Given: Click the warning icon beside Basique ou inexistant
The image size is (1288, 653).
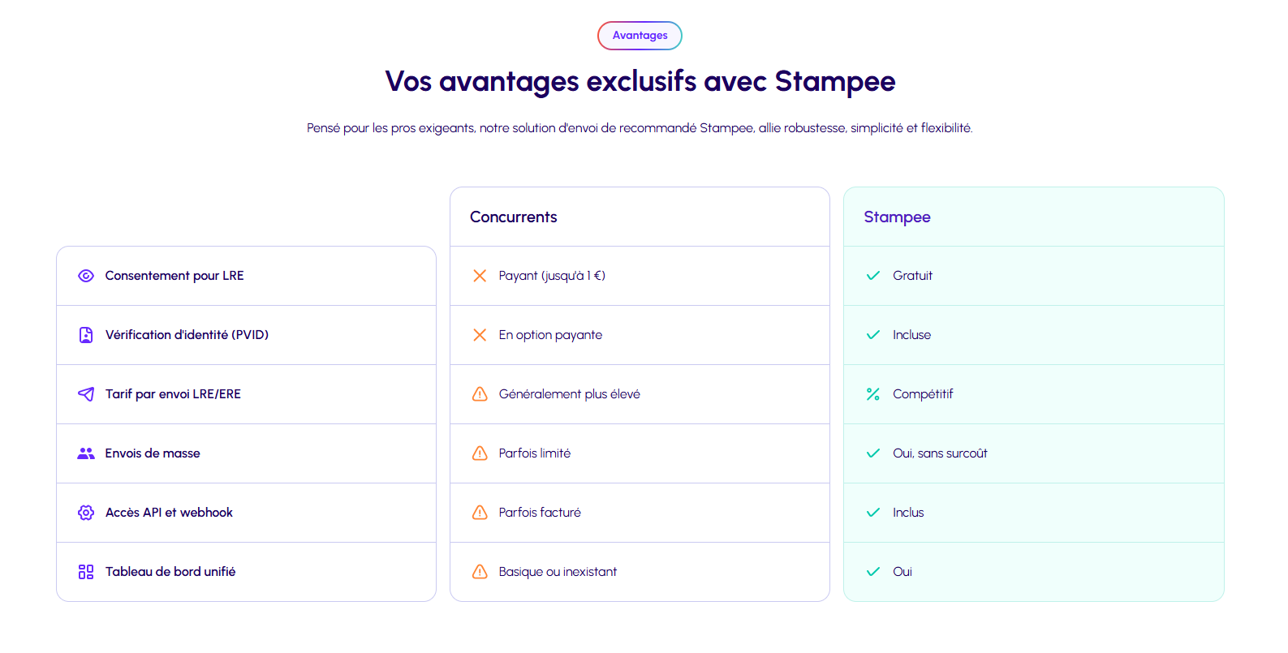Looking at the screenshot, I should [x=480, y=572].
